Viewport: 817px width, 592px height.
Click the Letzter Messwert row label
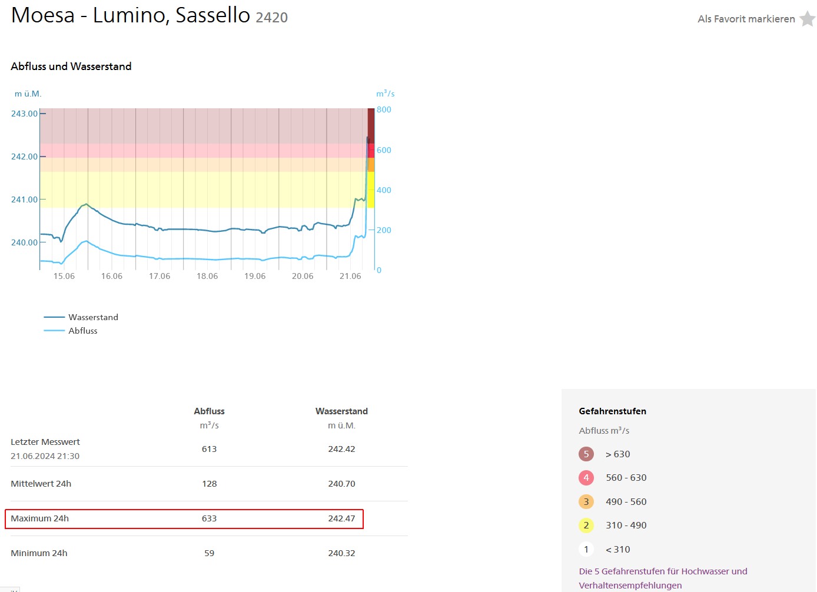click(45, 442)
